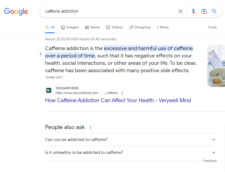Click the Feedback link

(x=210, y=161)
